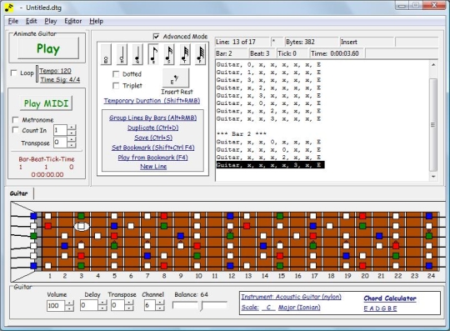Select the thirty-second note duration icon
The height and width of the screenshot is (331, 450).
(x=184, y=54)
